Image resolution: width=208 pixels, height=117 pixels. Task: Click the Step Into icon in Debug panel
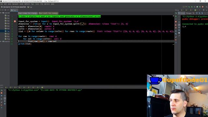coord(200,13)
